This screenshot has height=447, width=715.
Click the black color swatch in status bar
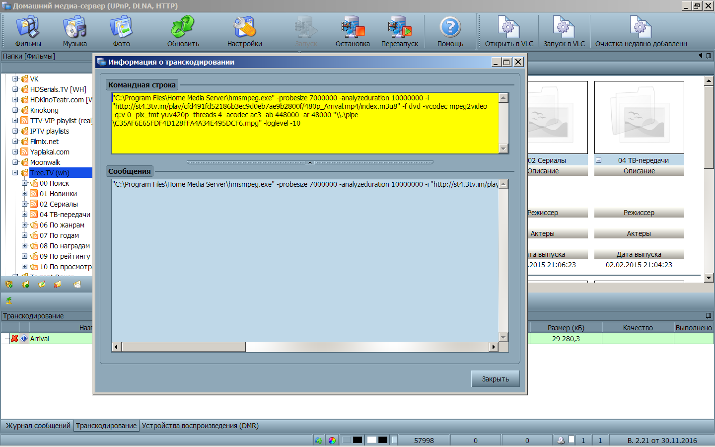click(357, 440)
